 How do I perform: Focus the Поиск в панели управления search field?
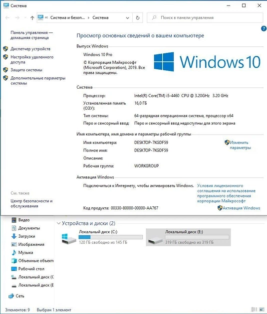point(205,17)
